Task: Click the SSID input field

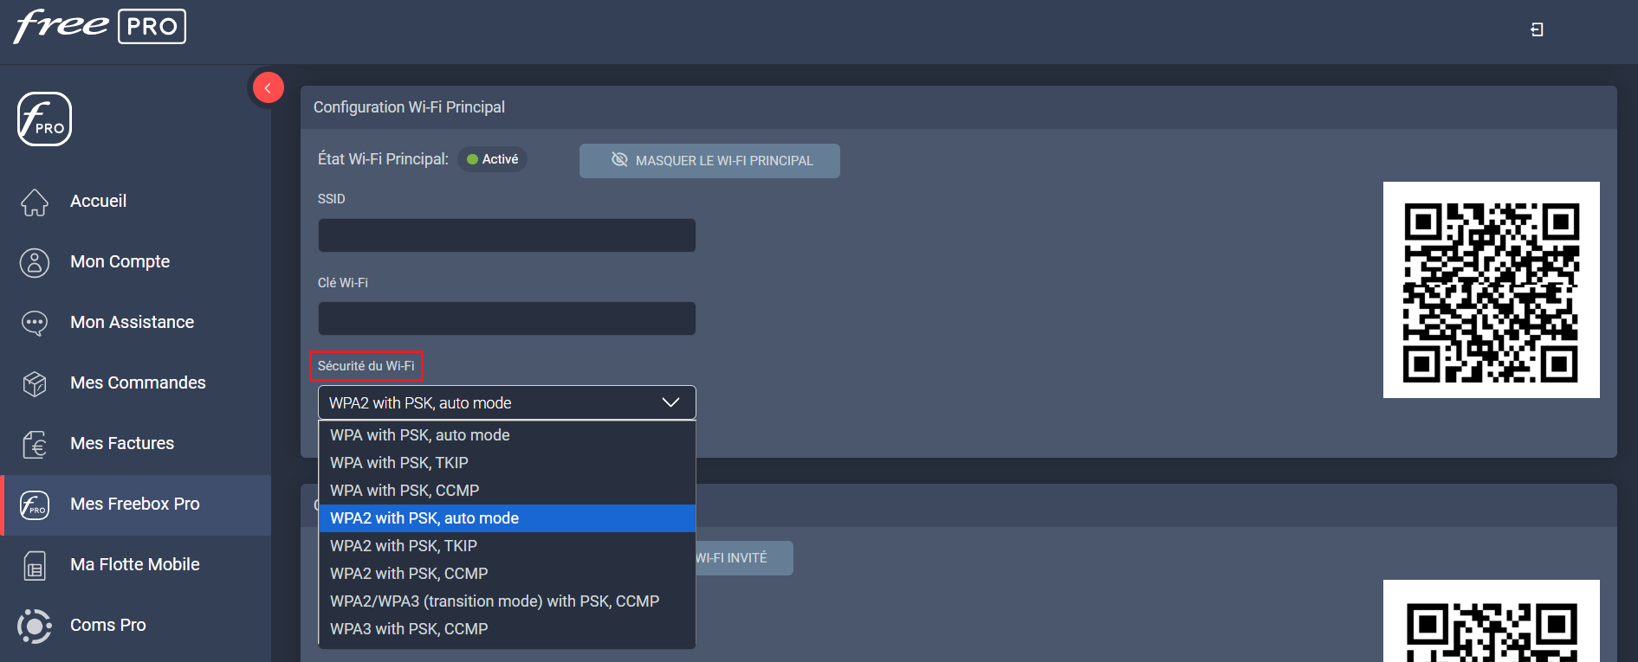Action: click(x=507, y=235)
